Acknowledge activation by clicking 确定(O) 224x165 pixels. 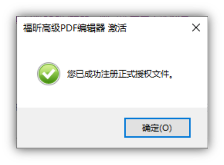pyautogui.click(x=157, y=128)
